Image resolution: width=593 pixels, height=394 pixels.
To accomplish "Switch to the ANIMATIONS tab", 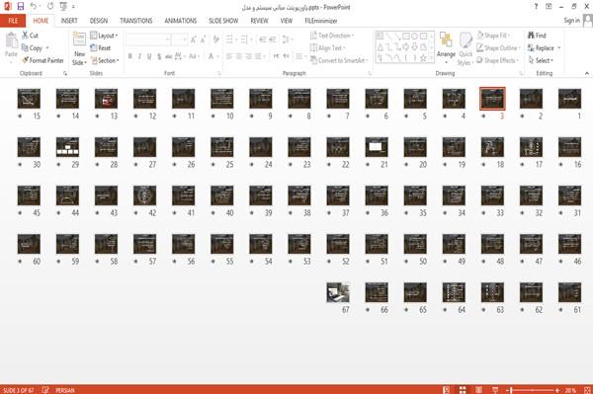I will [181, 21].
